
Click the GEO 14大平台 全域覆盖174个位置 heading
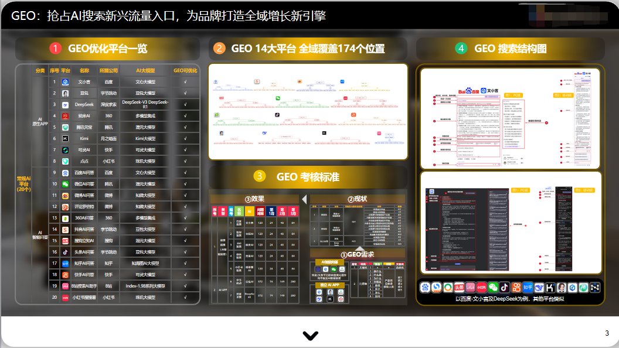click(308, 49)
